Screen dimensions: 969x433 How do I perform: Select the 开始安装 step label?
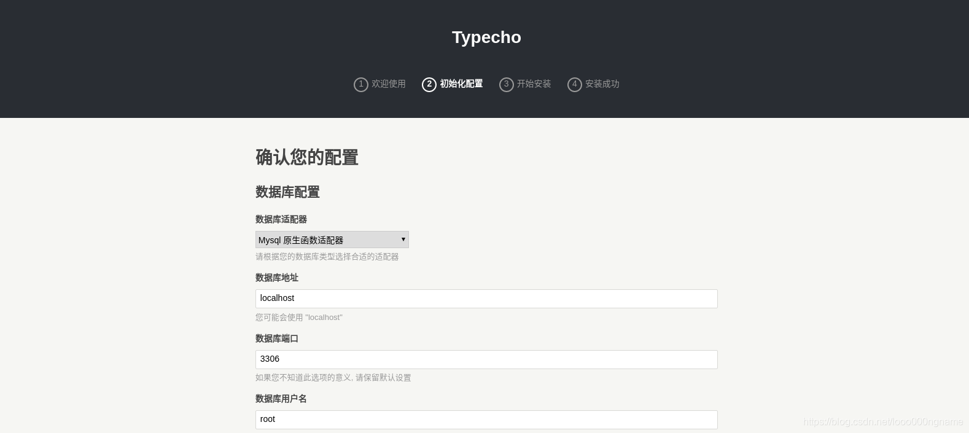534,84
